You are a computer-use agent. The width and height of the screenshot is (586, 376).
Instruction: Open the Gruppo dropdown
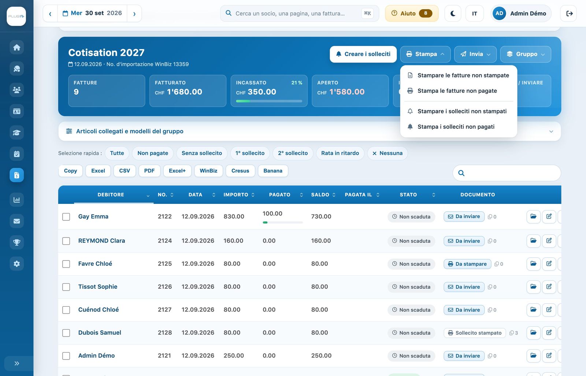click(526, 54)
